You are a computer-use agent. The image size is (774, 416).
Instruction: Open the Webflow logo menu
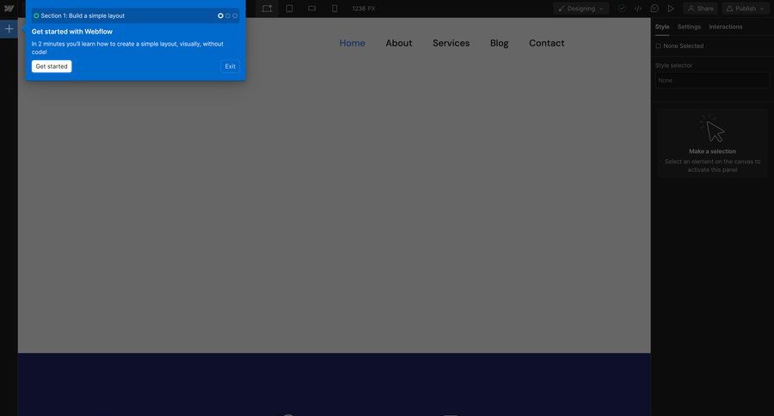tap(9, 9)
